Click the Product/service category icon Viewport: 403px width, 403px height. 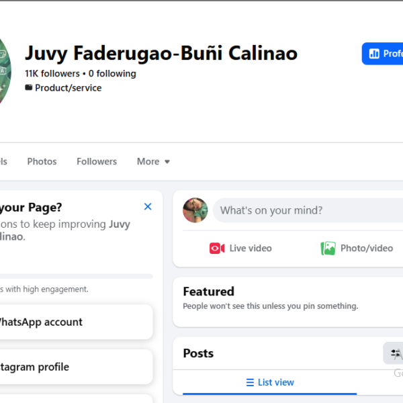point(28,87)
